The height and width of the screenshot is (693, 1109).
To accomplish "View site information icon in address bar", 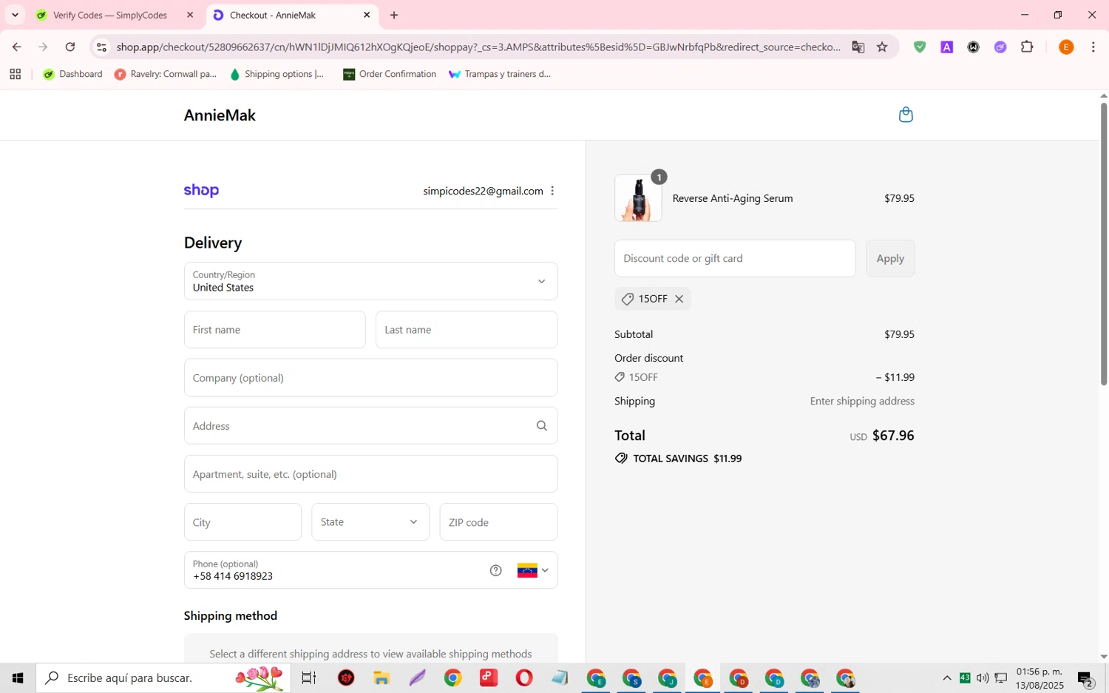I will 102,47.
